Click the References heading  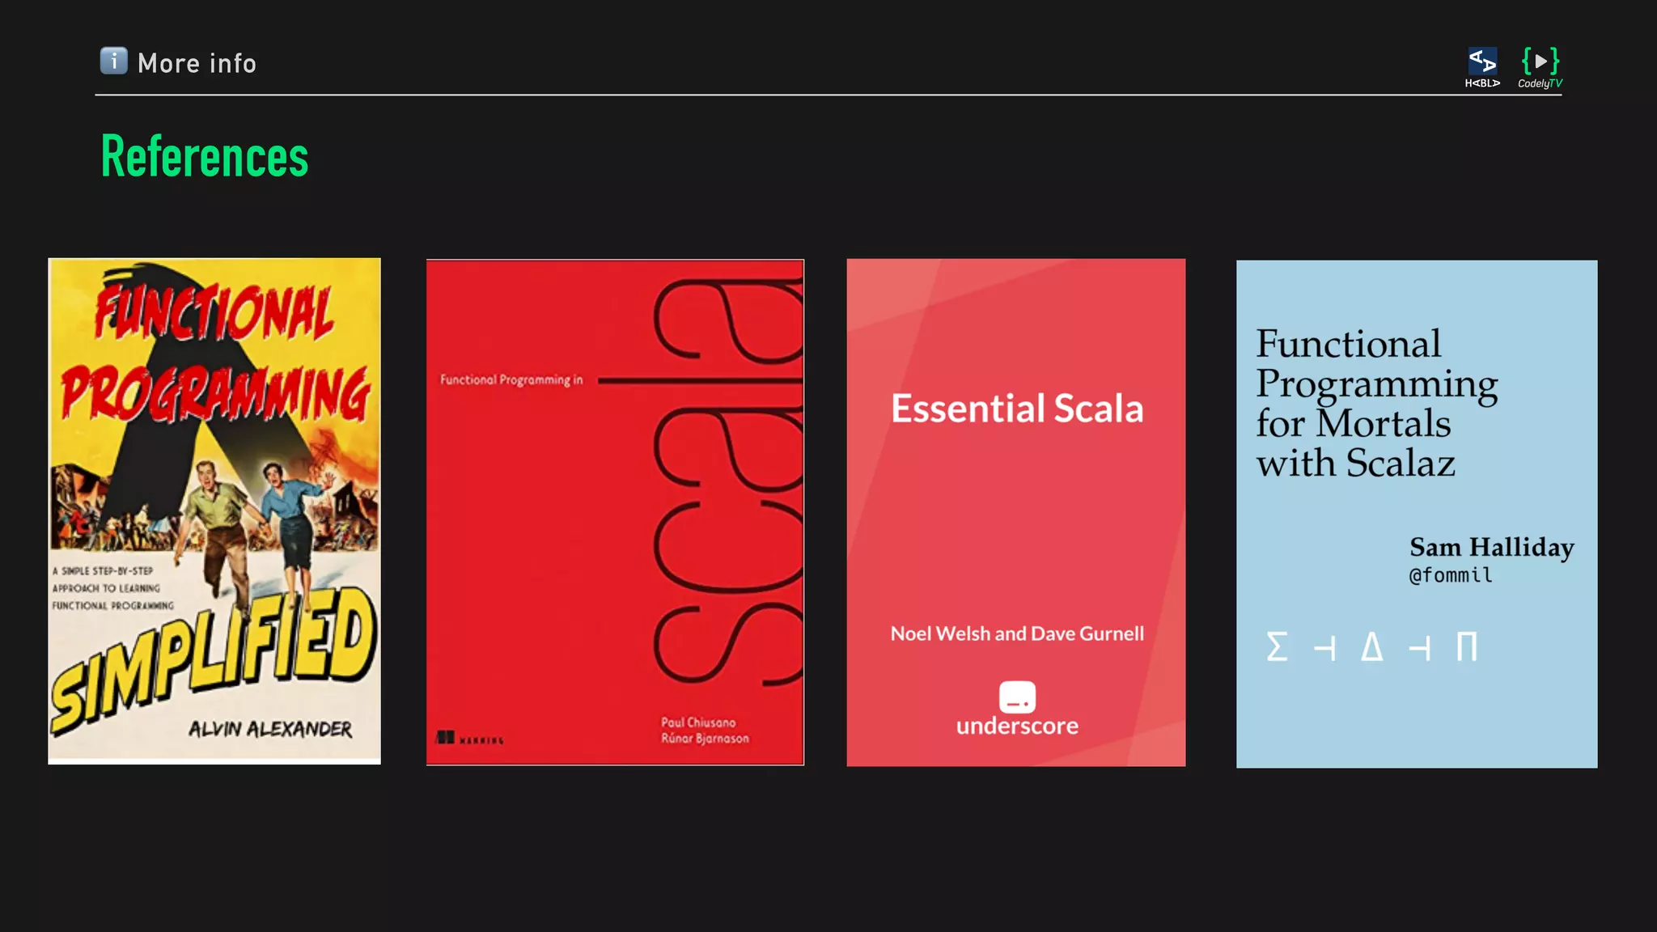205,156
